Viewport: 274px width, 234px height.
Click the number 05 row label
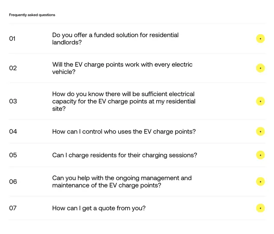point(13,155)
